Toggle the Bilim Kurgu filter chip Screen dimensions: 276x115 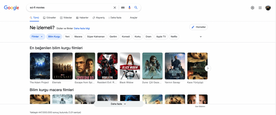tap(54, 37)
